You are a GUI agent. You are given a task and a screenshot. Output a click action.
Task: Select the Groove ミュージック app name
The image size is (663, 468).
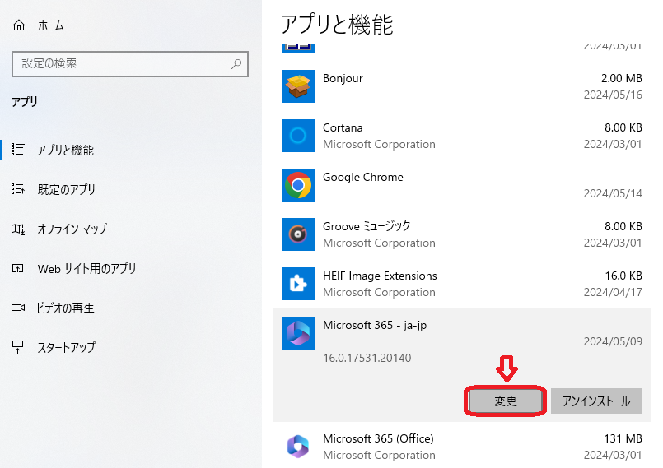(x=367, y=226)
